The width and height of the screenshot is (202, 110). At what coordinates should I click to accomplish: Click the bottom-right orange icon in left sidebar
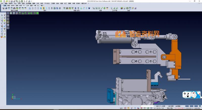(5, 37)
